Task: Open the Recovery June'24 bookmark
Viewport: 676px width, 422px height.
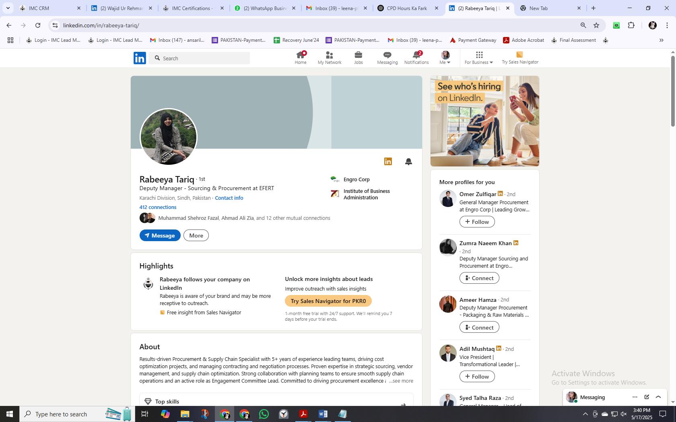Action: [x=296, y=40]
